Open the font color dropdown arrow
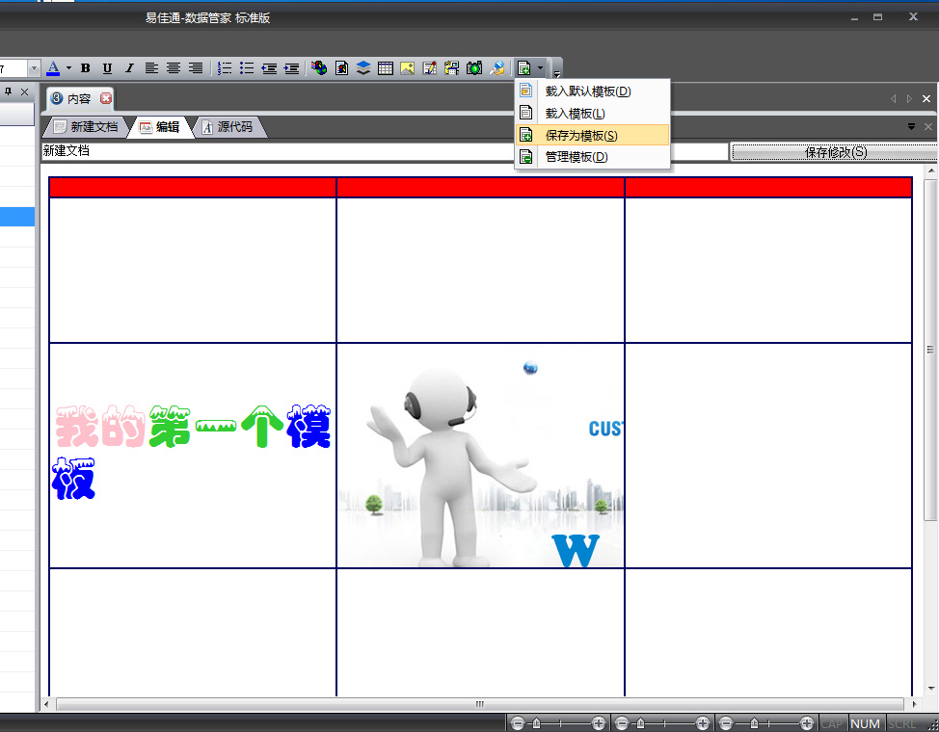939x732 pixels. pyautogui.click(x=67, y=68)
